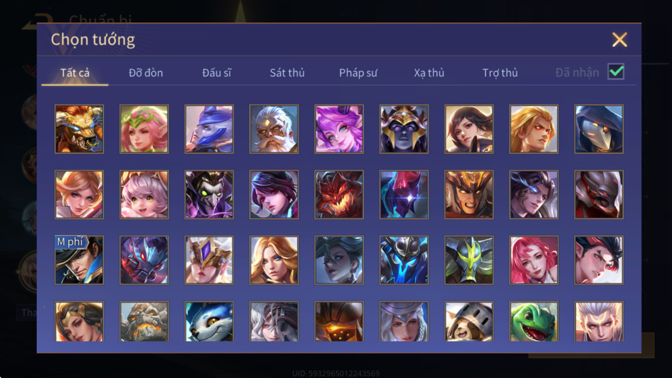Show the 'Pháp sư' hero category
Screen dimensions: 672x378
[358, 72]
